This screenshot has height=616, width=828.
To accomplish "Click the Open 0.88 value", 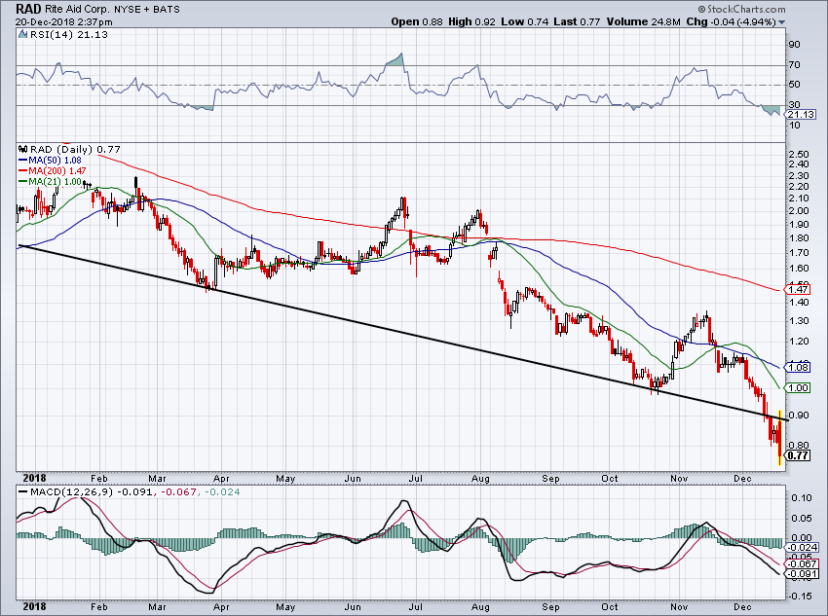I will (417, 22).
